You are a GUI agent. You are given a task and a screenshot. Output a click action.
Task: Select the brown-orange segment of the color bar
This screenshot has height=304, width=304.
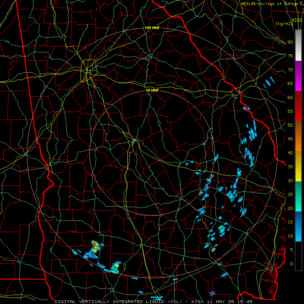point(298,136)
